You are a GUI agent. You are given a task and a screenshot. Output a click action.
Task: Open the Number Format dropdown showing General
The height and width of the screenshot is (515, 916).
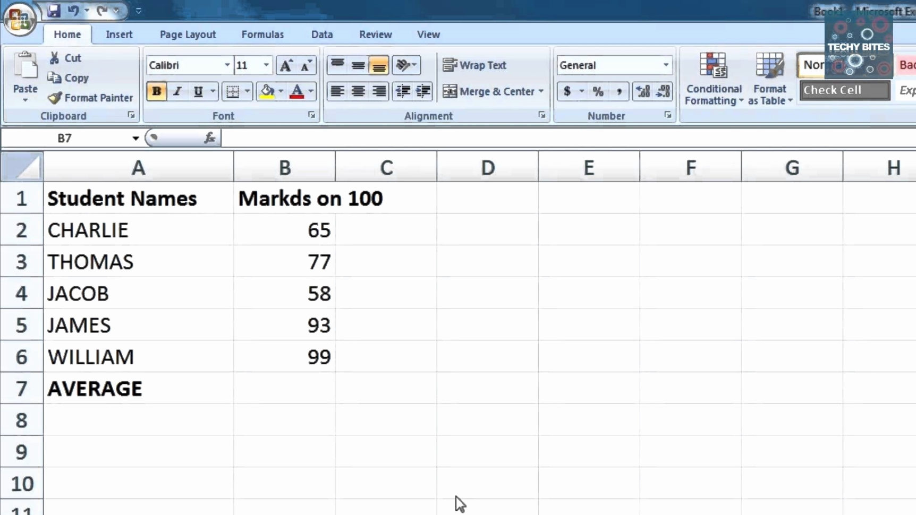pos(666,65)
